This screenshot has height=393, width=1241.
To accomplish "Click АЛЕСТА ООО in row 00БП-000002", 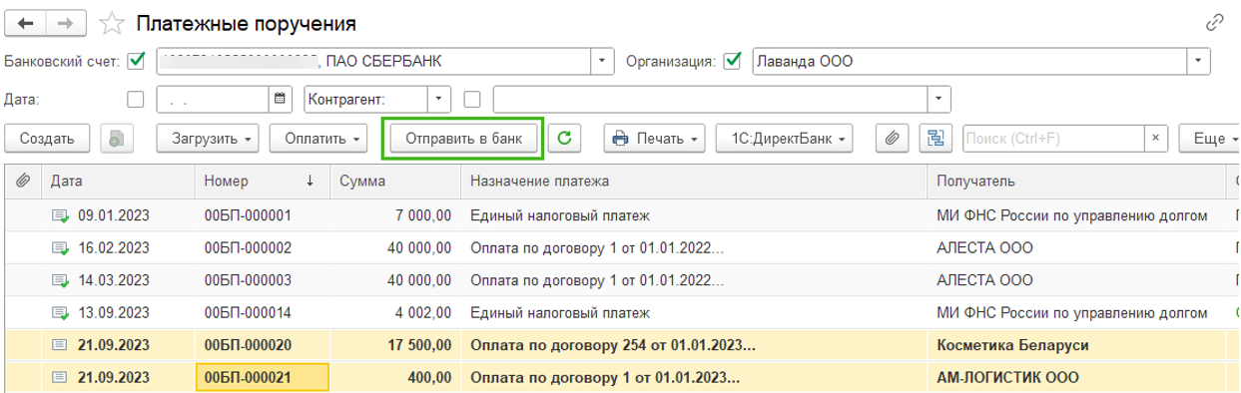I will [984, 247].
